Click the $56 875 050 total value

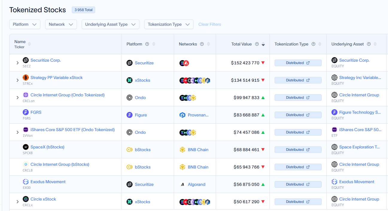click(x=247, y=184)
